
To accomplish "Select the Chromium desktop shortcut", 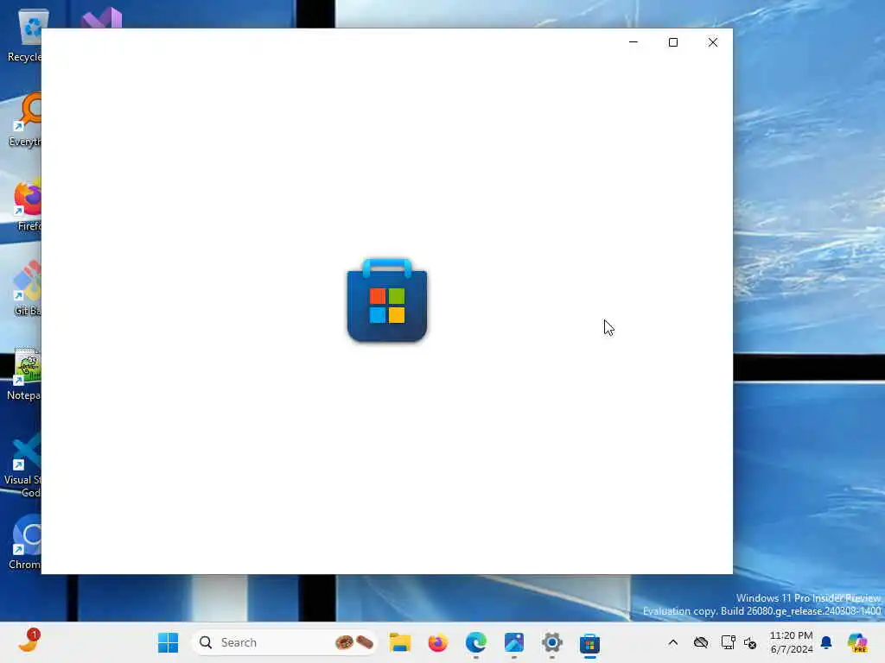I will (24, 542).
